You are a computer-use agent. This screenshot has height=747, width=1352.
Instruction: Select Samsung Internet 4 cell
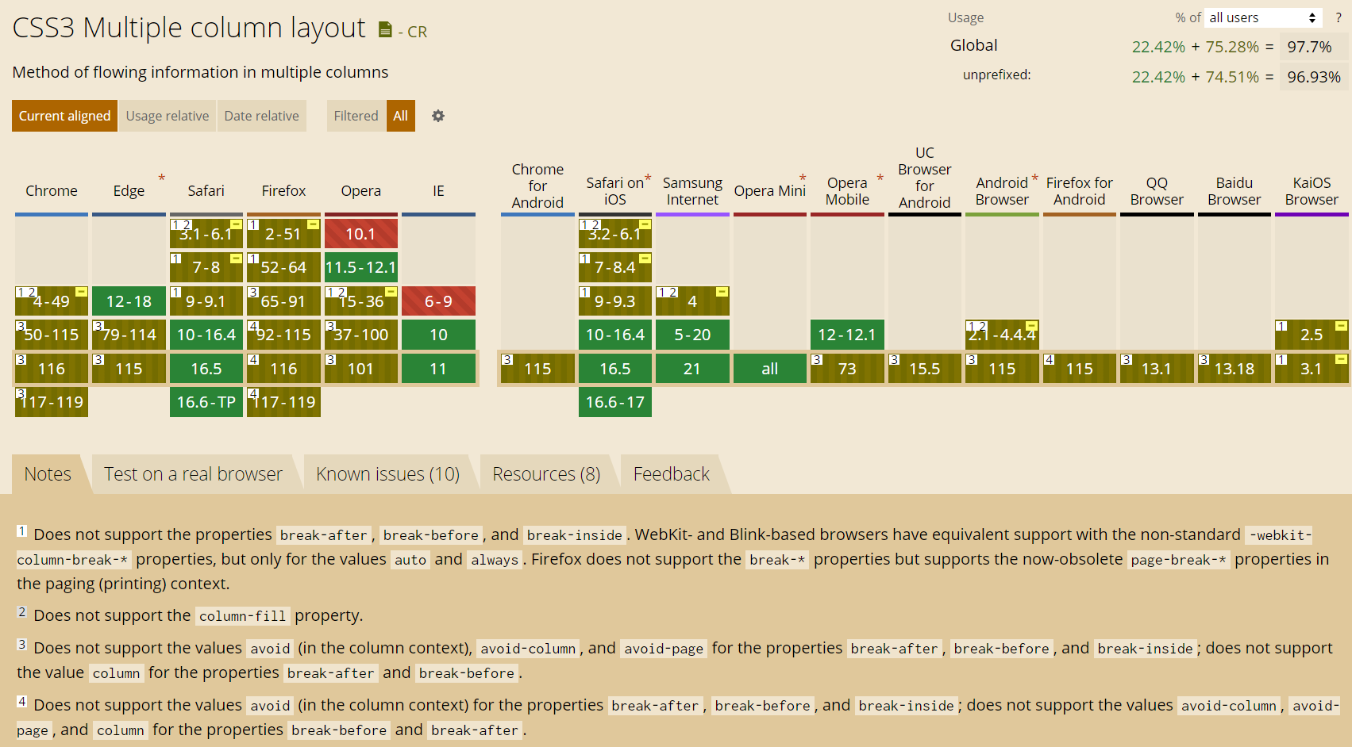tap(692, 301)
